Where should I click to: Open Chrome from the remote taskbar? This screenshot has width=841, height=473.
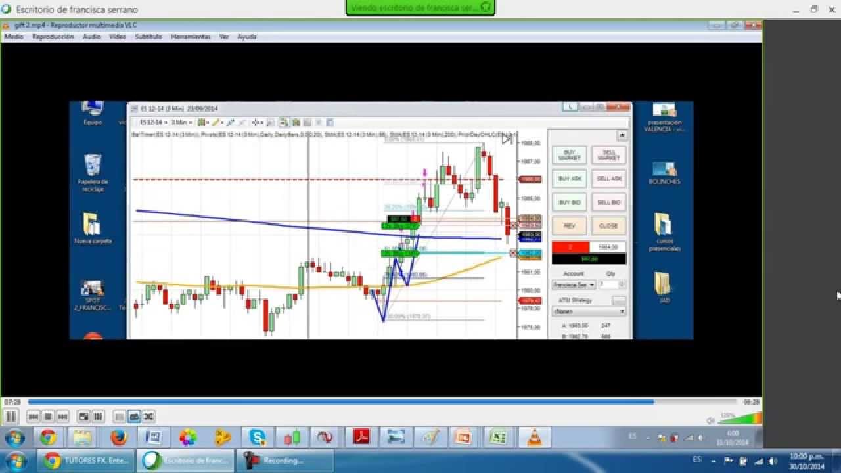pos(47,438)
